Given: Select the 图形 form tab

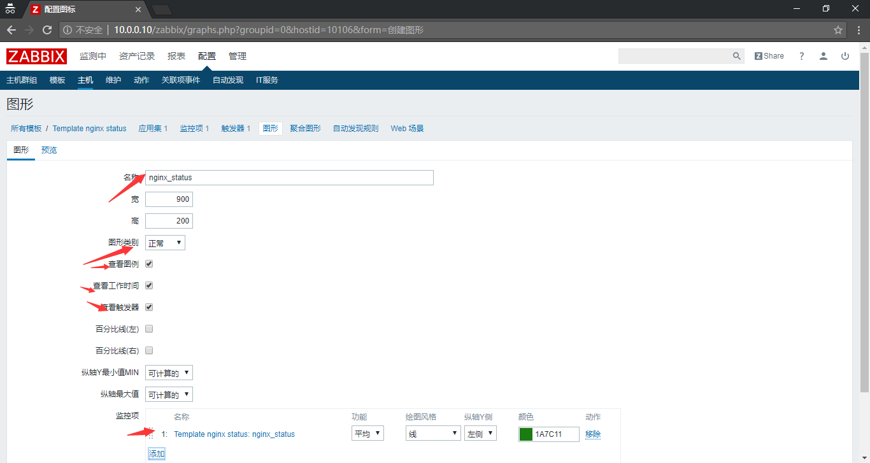Looking at the screenshot, I should (21, 150).
